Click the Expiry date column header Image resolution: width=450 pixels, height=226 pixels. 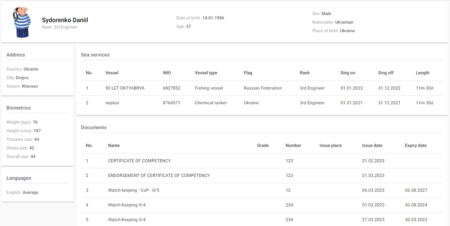(416, 146)
